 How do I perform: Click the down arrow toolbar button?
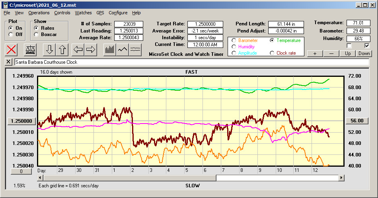tap(49, 49)
